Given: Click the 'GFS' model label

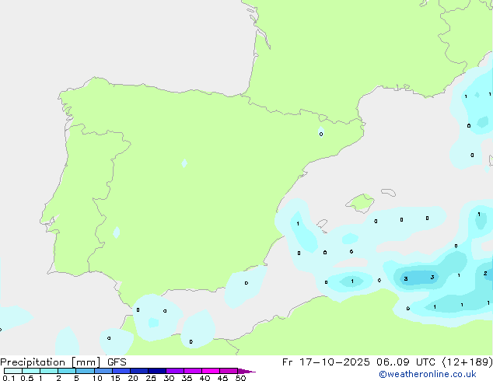Looking at the screenshot, I should point(117,362).
